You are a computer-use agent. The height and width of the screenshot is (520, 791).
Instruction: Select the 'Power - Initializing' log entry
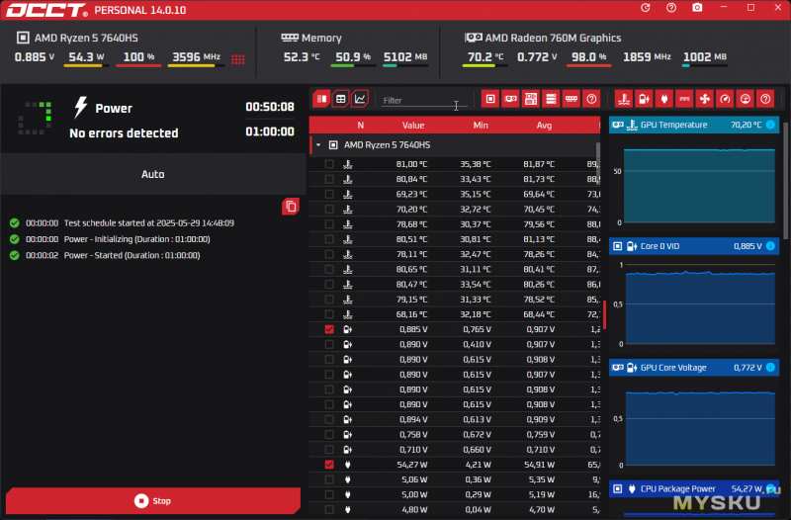click(136, 239)
